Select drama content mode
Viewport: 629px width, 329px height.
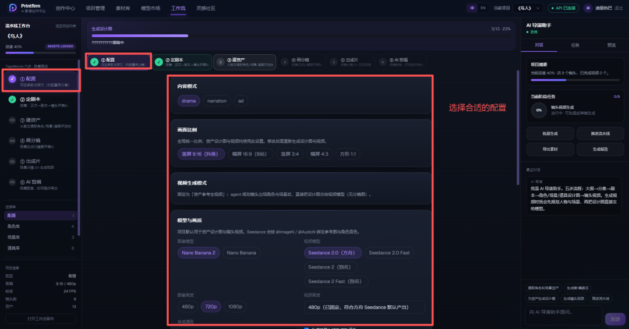click(x=189, y=101)
